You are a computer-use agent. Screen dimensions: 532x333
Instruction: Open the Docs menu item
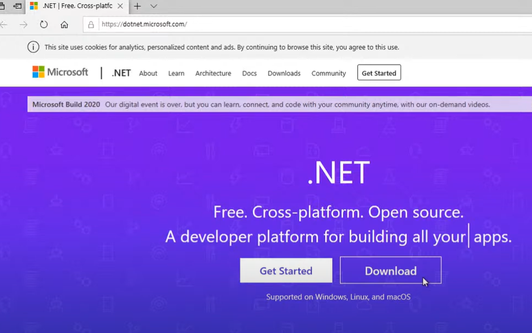[250, 73]
